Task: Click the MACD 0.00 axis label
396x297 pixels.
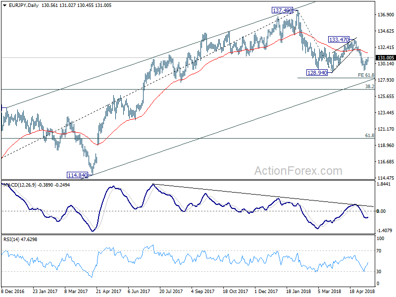Action: (x=381, y=211)
